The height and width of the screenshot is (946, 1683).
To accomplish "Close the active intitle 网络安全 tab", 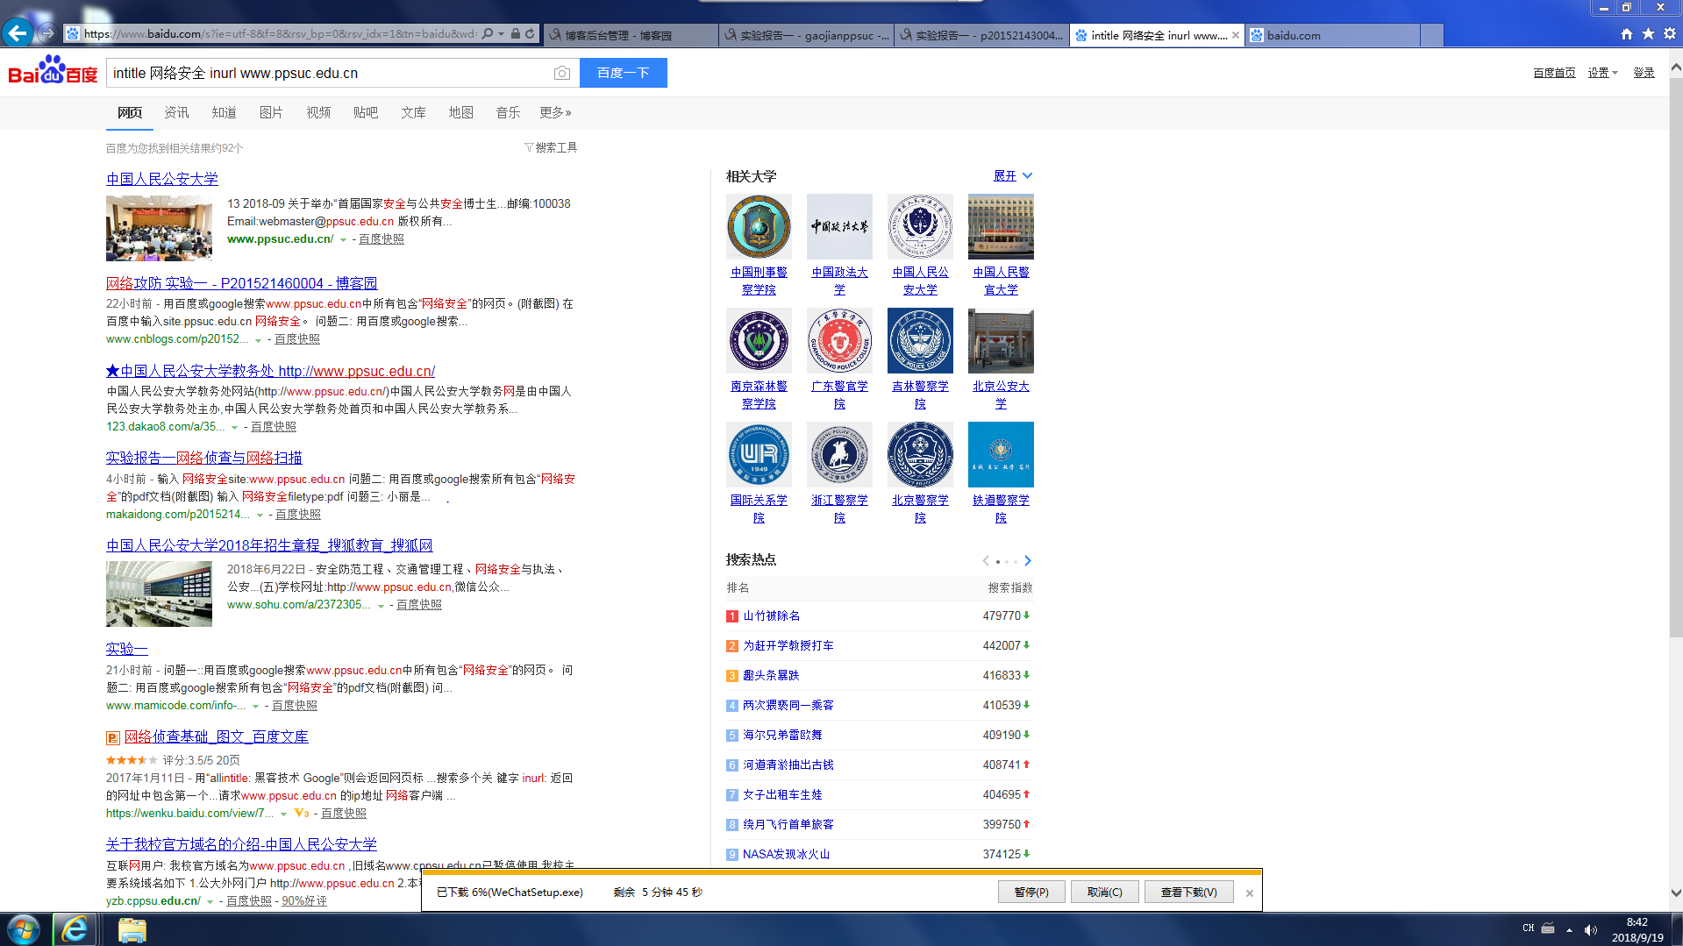I will (x=1236, y=35).
